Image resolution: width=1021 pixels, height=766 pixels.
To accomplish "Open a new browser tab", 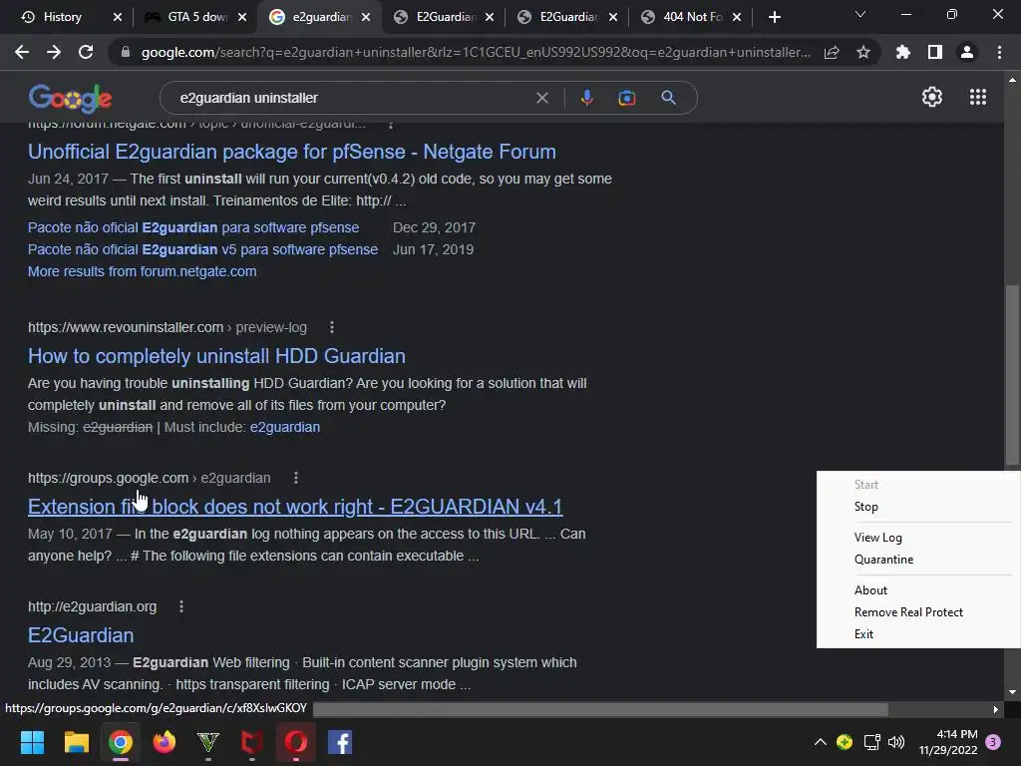I will tap(774, 17).
